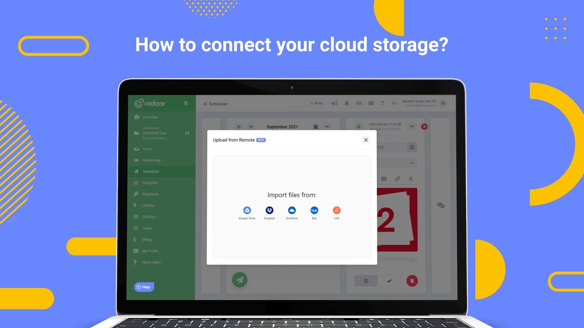Change language via EN selector
This screenshot has width=584, height=328.
click(394, 103)
